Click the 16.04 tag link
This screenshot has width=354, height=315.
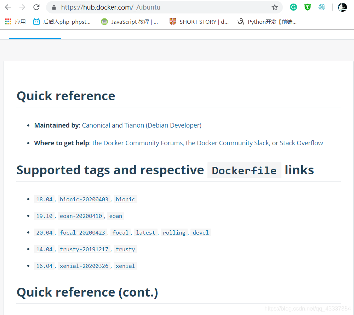pyautogui.click(x=44, y=266)
